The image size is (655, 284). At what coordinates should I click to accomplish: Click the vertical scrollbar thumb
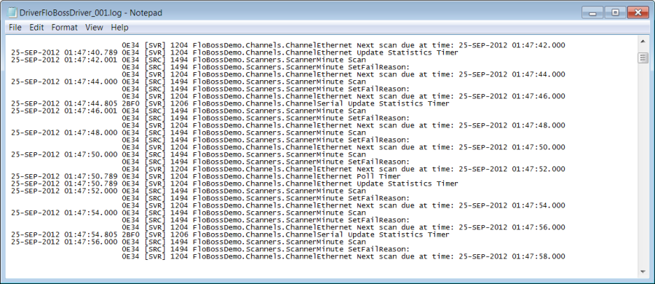click(x=643, y=58)
